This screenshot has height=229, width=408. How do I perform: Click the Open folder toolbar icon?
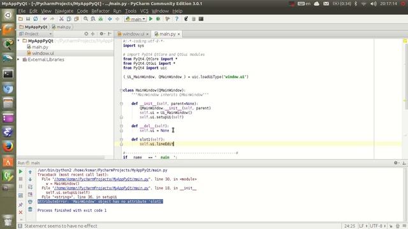point(20,19)
